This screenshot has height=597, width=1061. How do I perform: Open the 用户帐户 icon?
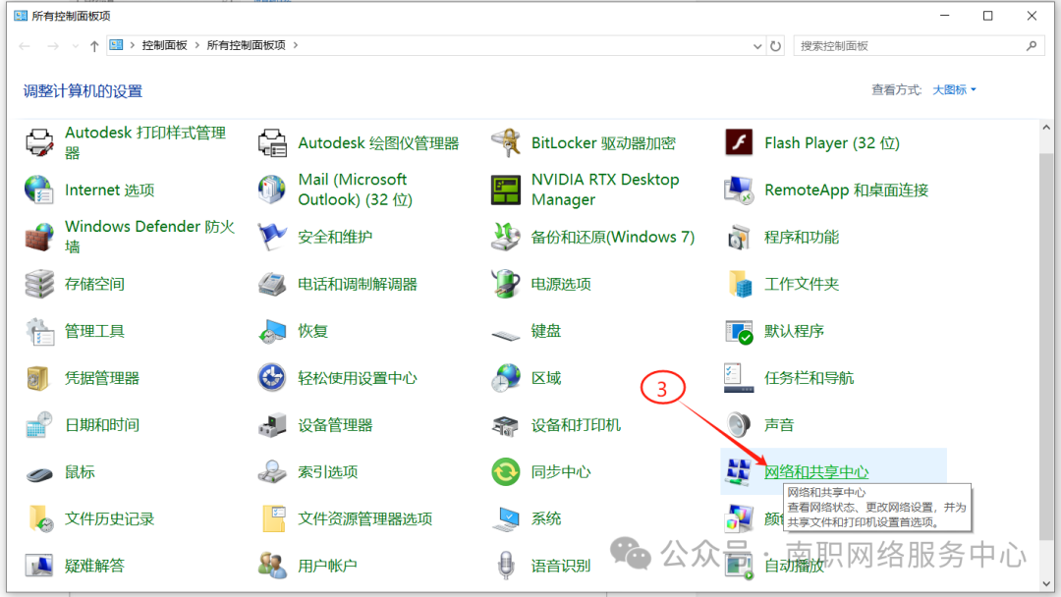[x=273, y=566]
